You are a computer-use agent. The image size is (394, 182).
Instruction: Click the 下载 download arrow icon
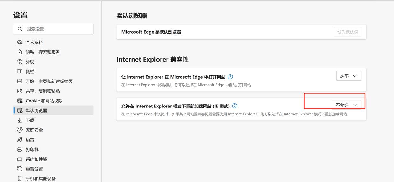pyautogui.click(x=20, y=120)
